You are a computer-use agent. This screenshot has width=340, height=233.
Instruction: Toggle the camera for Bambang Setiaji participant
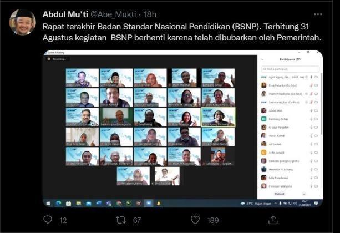pyautogui.click(x=316, y=119)
